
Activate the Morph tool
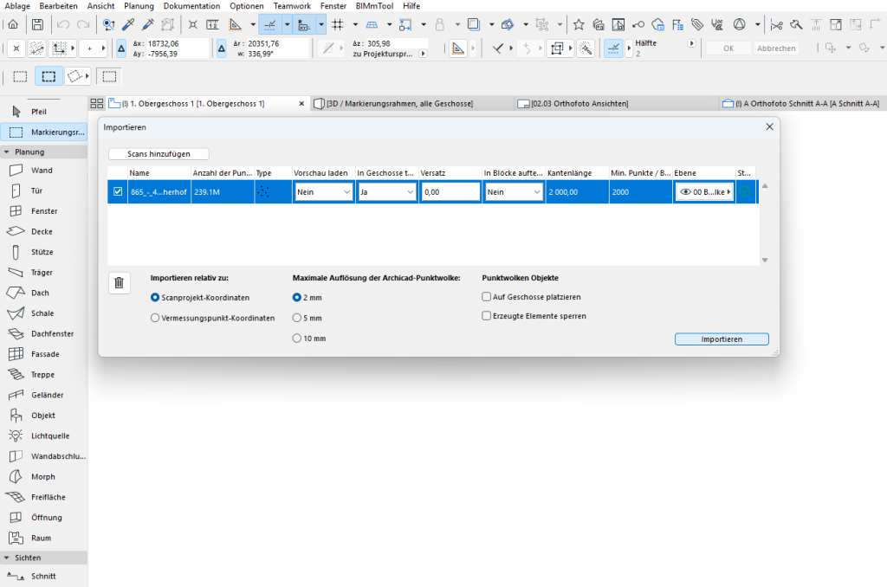coord(42,477)
